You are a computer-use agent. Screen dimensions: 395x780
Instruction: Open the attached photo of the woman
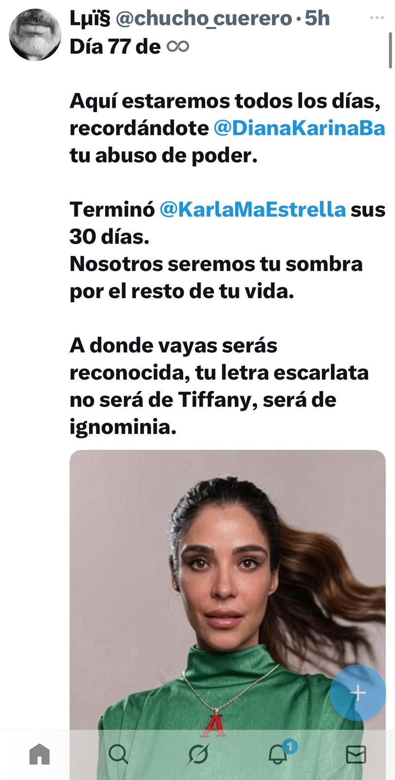coord(228,614)
